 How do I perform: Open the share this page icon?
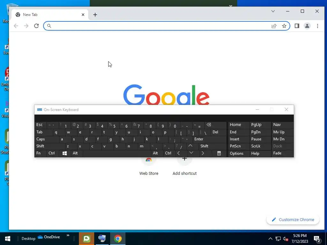(x=274, y=26)
